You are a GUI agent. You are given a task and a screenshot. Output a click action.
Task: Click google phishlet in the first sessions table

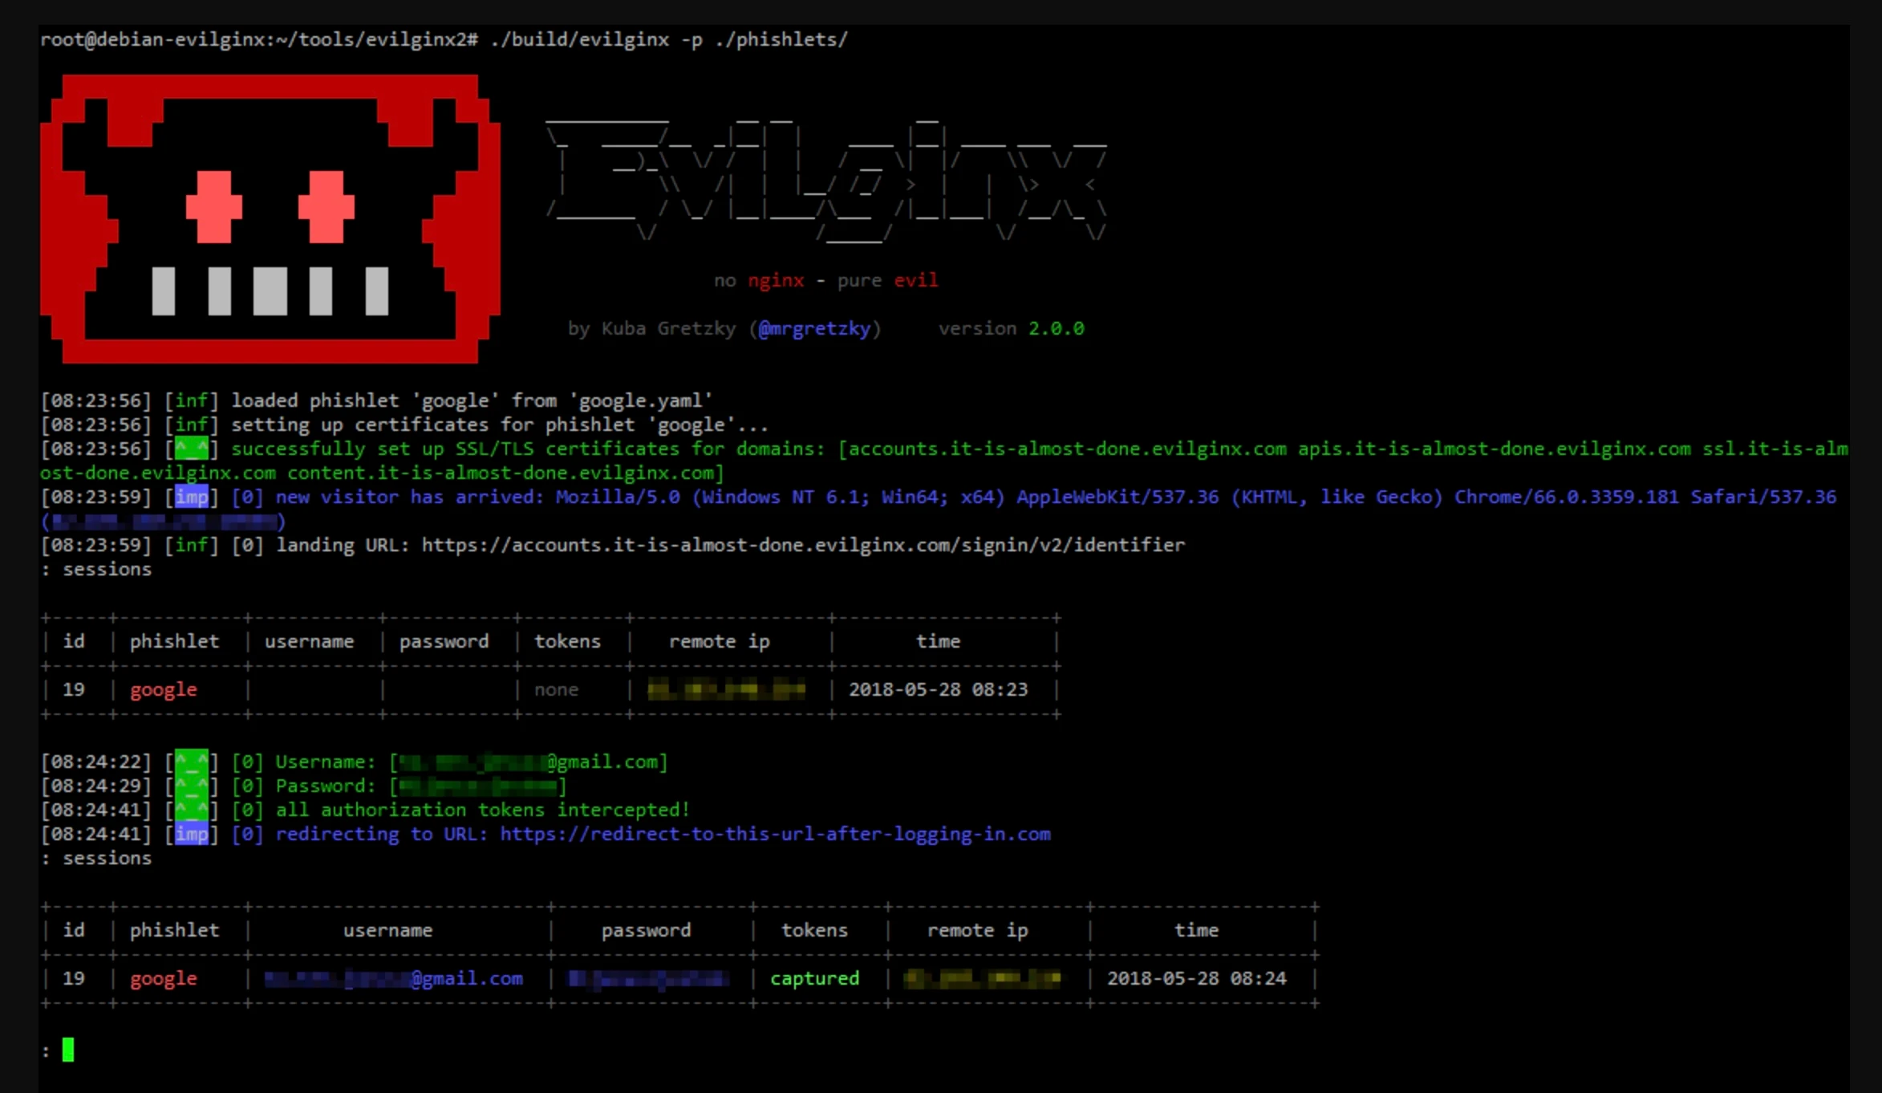(164, 689)
